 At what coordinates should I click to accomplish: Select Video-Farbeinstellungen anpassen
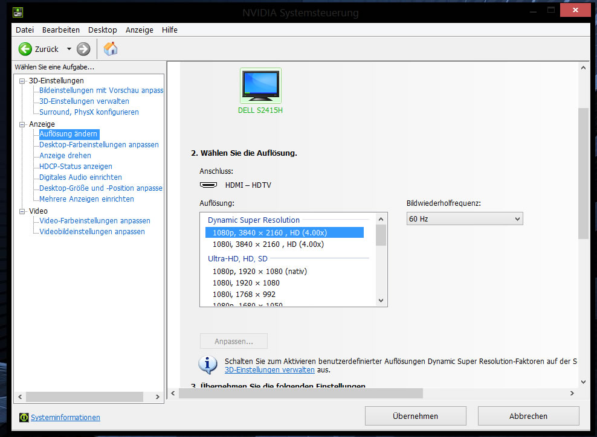click(x=95, y=220)
